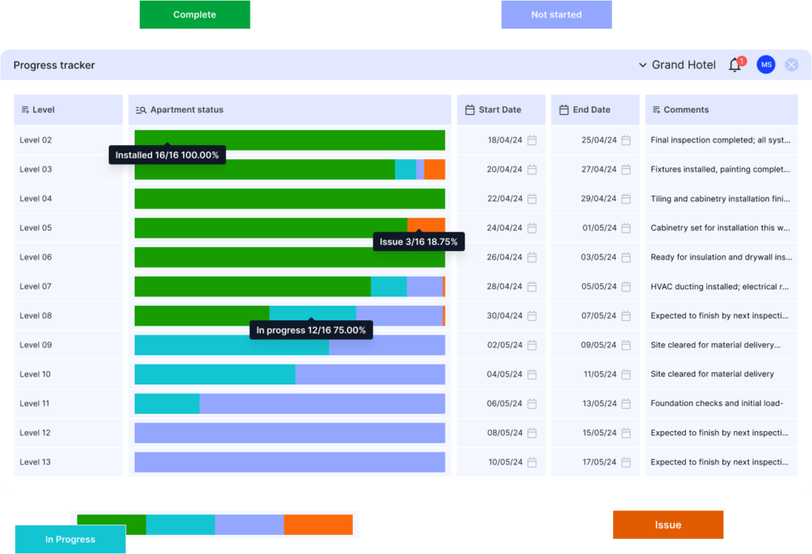Open calendar for start date 24/04/24
The image size is (812, 554).
tap(532, 227)
